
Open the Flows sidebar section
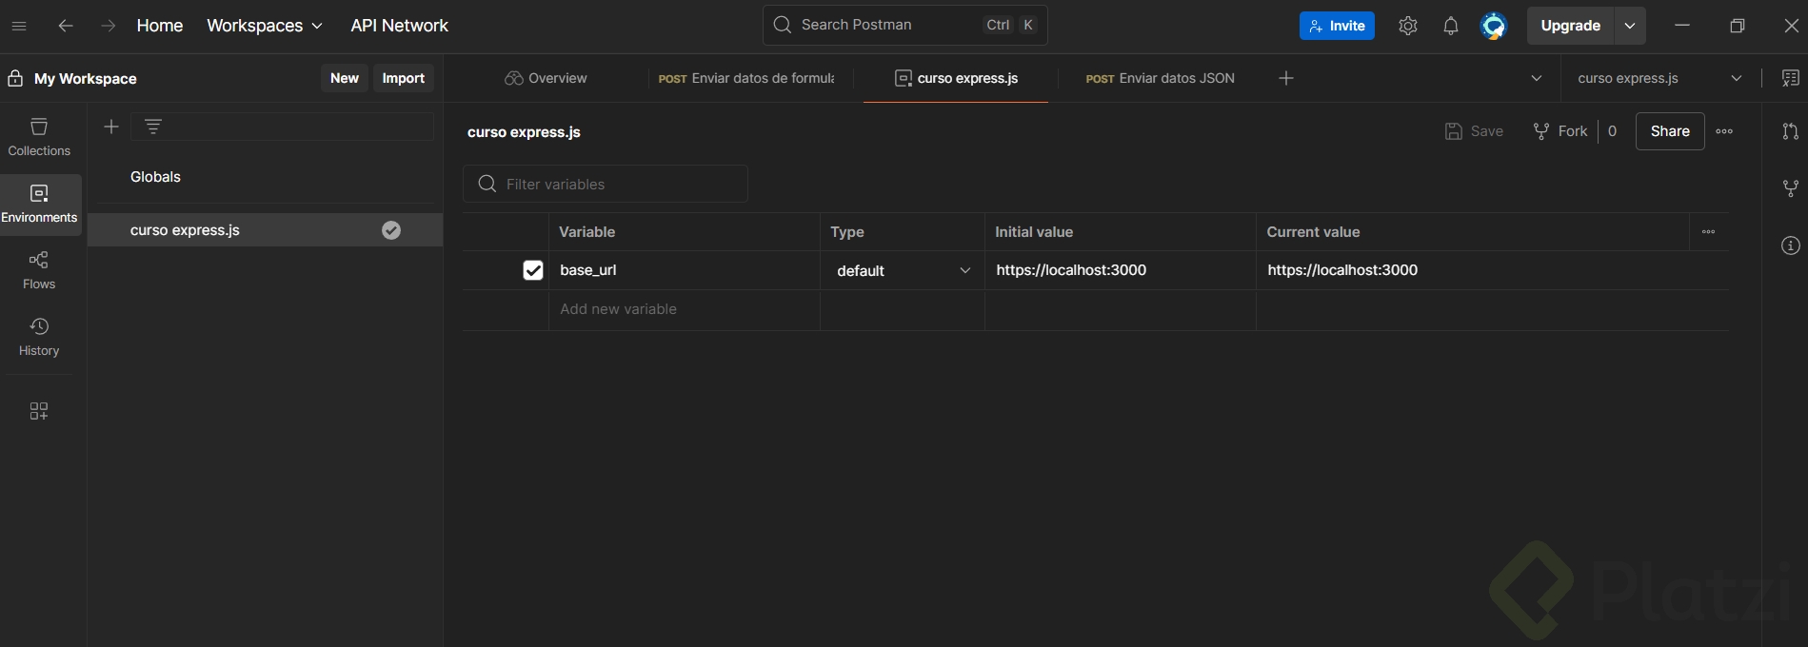(x=39, y=270)
